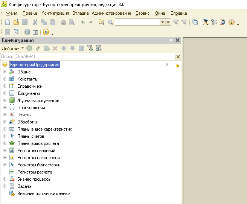Expand the Справочники tree node

(5, 86)
